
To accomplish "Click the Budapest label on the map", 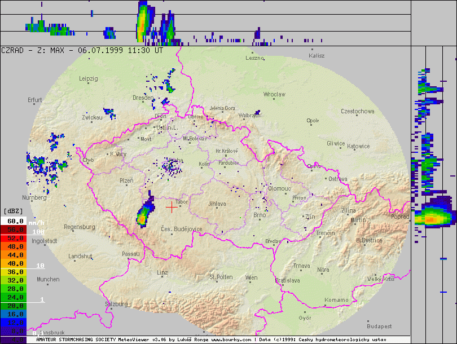I will click(x=379, y=326).
